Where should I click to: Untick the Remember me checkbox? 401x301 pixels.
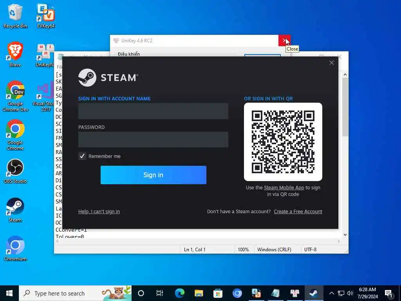coord(82,156)
